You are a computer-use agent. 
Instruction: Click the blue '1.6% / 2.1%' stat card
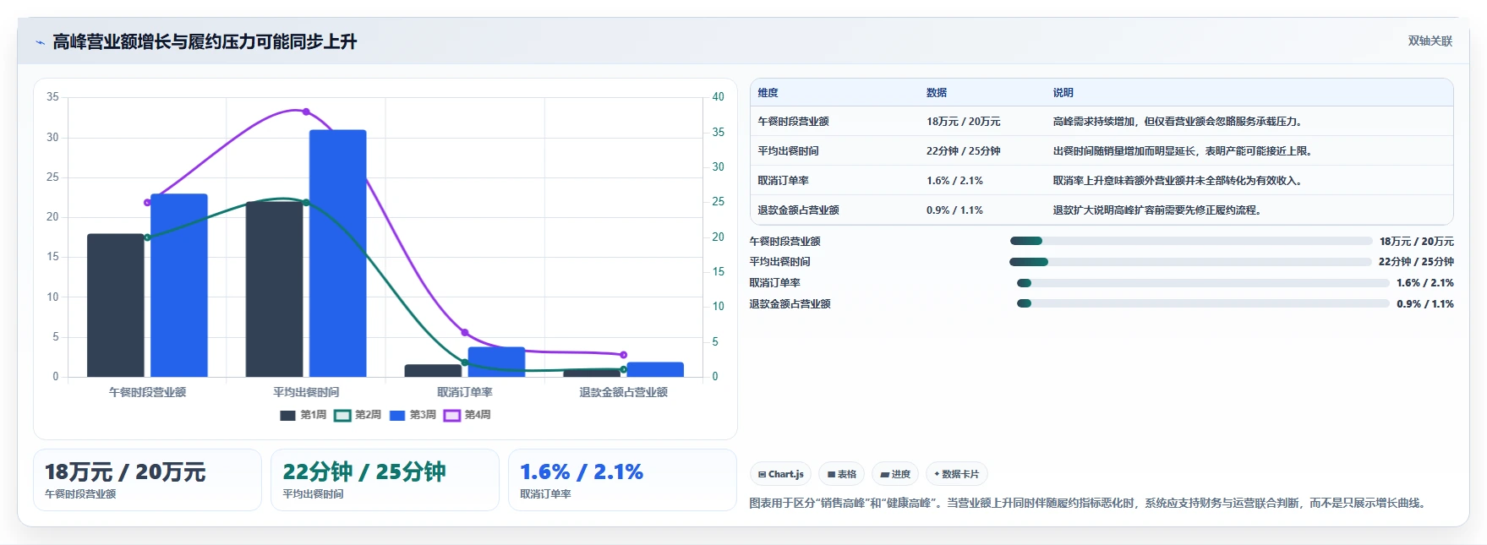(x=622, y=480)
